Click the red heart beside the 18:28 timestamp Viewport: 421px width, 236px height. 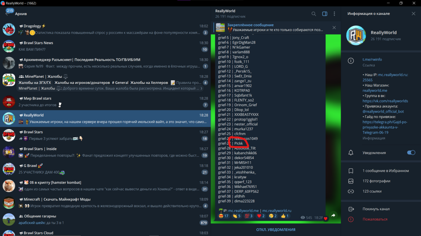[x=326, y=219]
